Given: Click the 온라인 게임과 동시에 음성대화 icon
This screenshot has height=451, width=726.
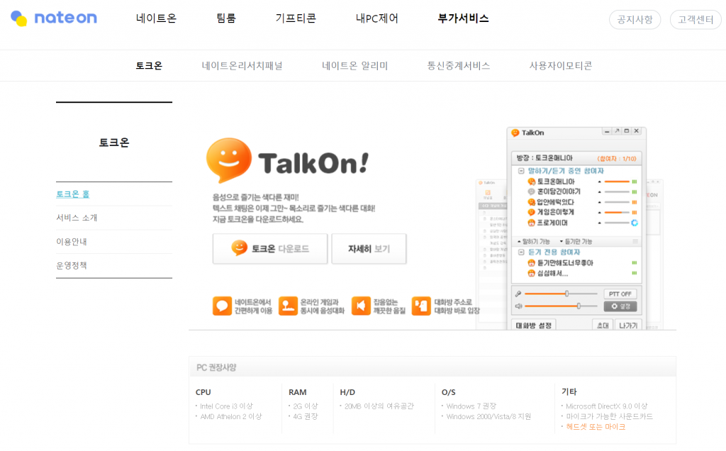Looking at the screenshot, I should tap(288, 306).
